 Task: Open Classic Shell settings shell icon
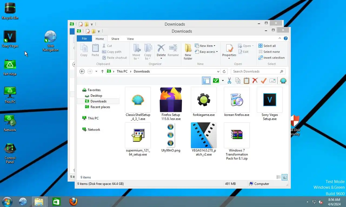coord(283,81)
